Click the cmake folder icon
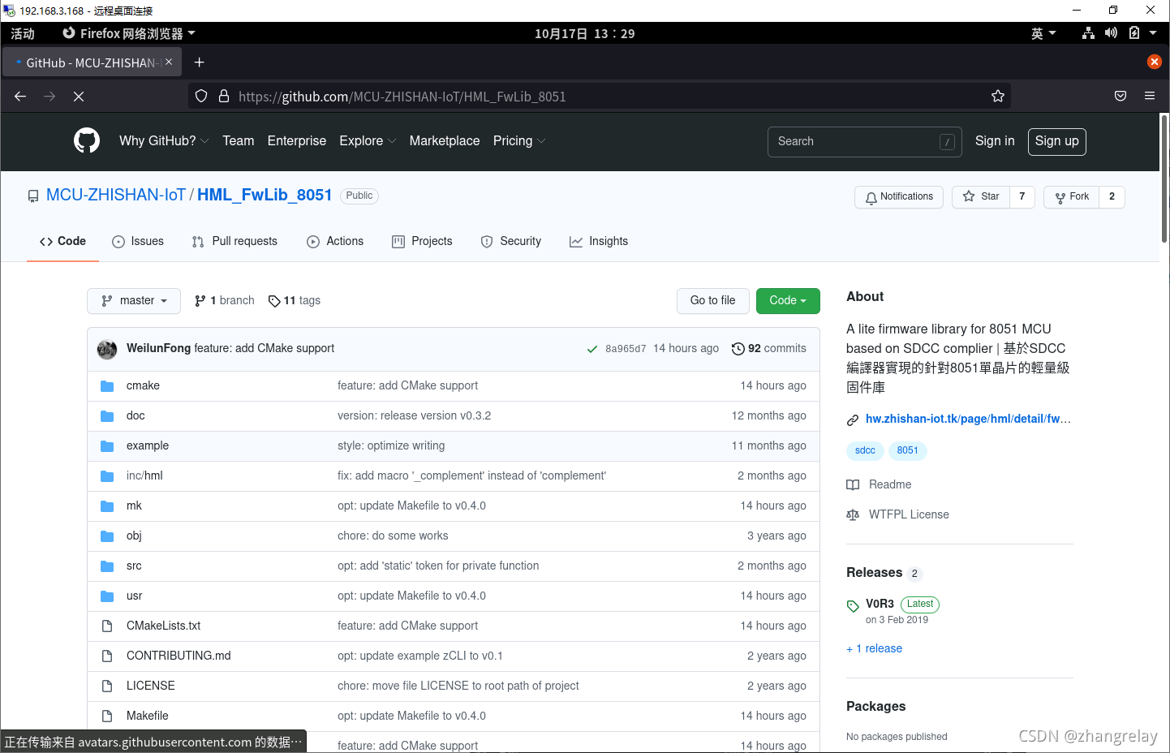1170x753 pixels. coord(107,385)
